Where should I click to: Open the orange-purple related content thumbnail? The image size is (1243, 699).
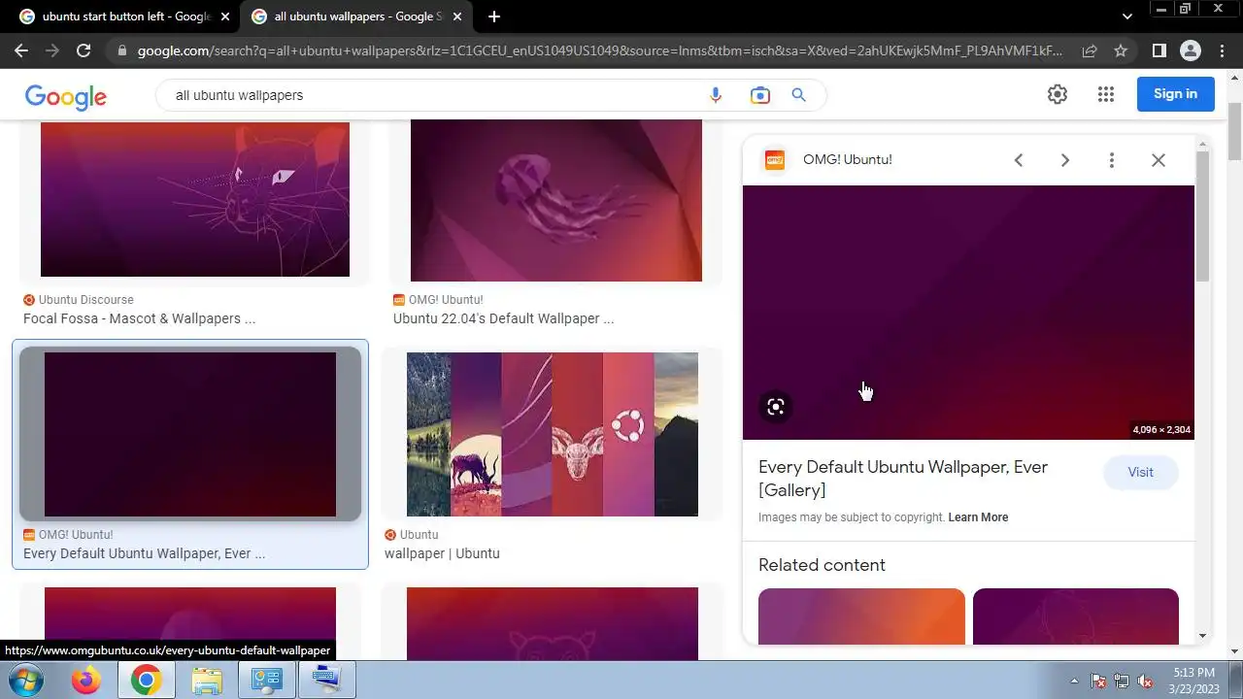861,616
